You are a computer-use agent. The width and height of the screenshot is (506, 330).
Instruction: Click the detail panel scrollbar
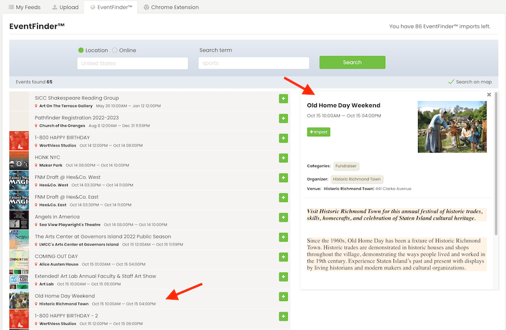[496, 164]
